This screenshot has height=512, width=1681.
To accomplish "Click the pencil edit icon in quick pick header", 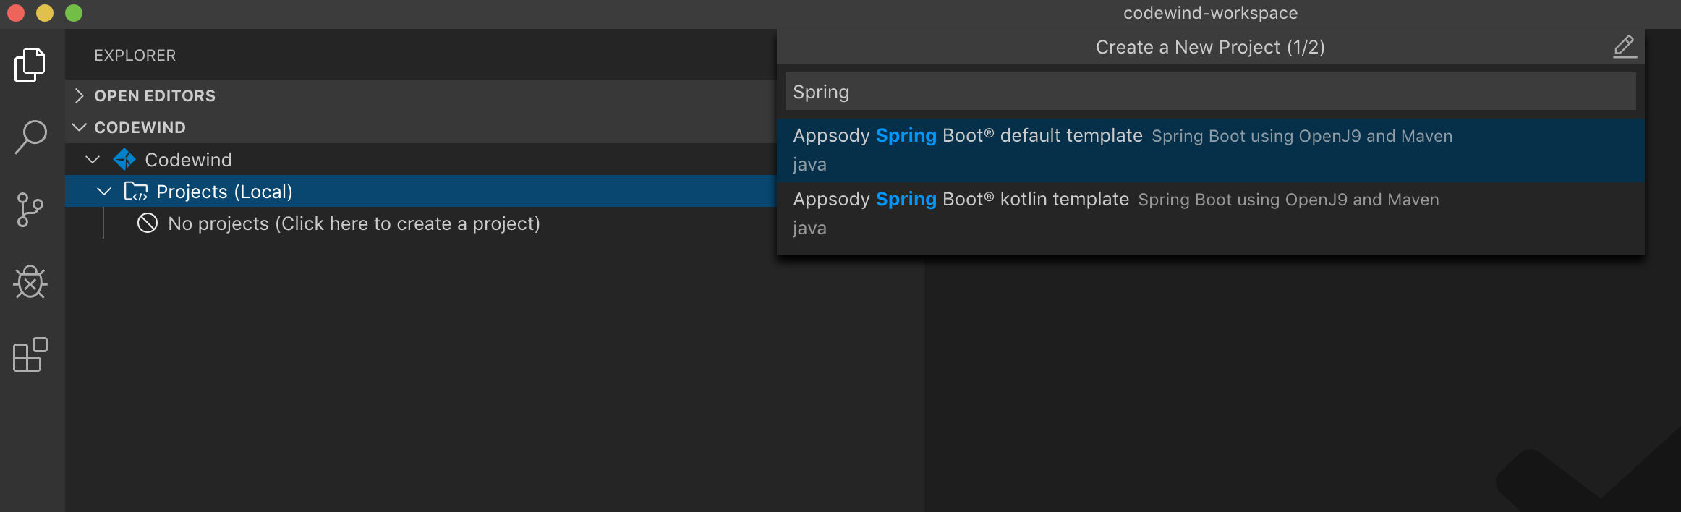I will click(x=1625, y=47).
